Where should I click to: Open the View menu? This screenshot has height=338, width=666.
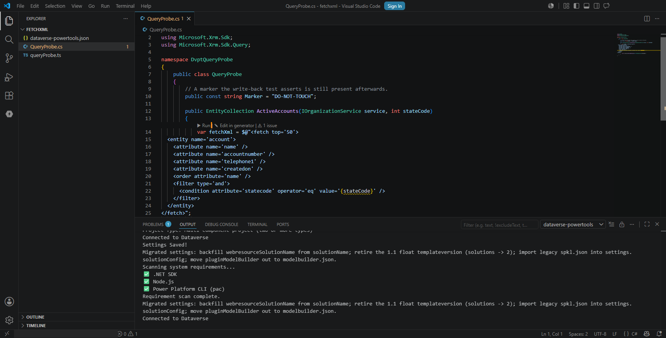(x=77, y=6)
